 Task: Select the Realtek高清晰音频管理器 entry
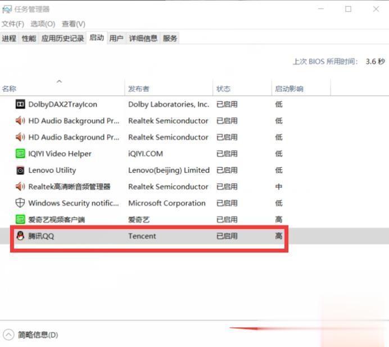(70, 187)
